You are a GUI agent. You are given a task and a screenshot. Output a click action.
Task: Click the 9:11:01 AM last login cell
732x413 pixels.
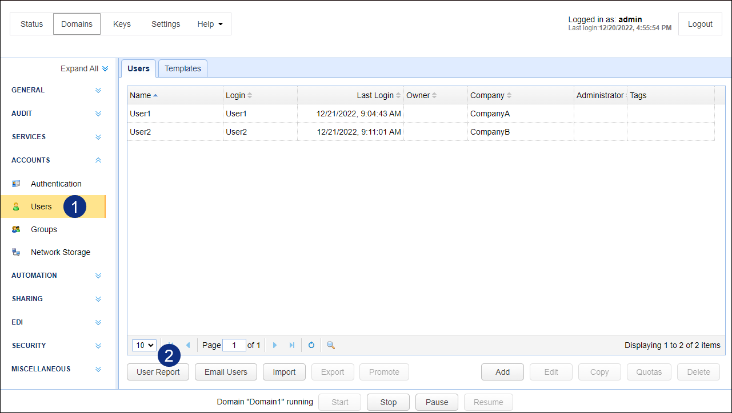click(350, 132)
